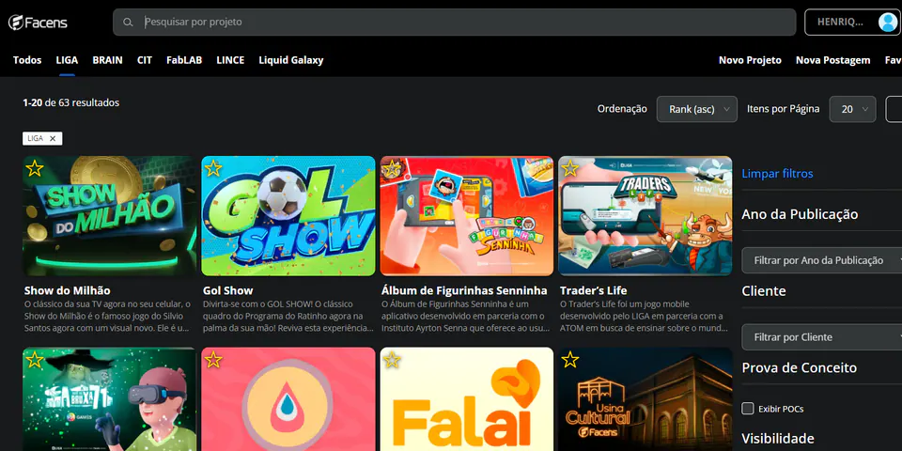Click the Álbum de Figurinhas Senninha description
Image resolution: width=902 pixels, height=451 pixels.
click(x=465, y=316)
